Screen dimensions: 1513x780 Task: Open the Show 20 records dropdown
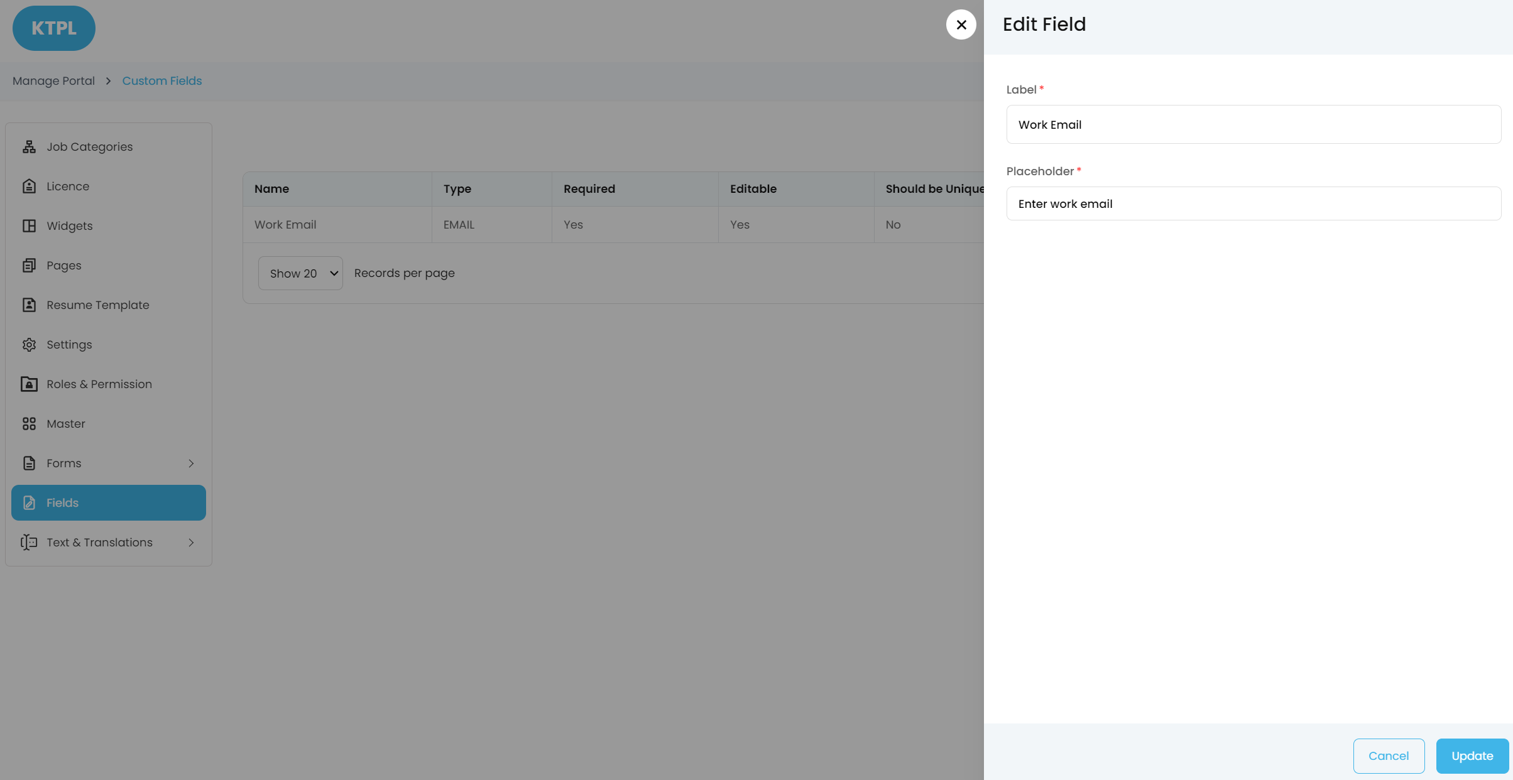pos(300,273)
